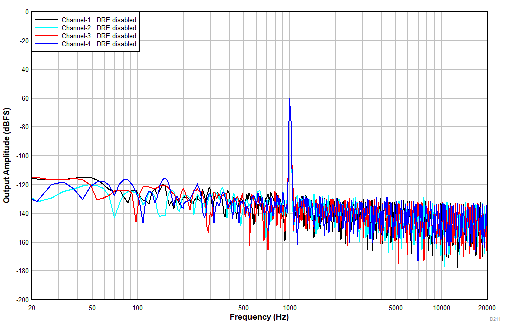Click the 20000 tick label on the x-axis
505x326 pixels.
(x=487, y=307)
